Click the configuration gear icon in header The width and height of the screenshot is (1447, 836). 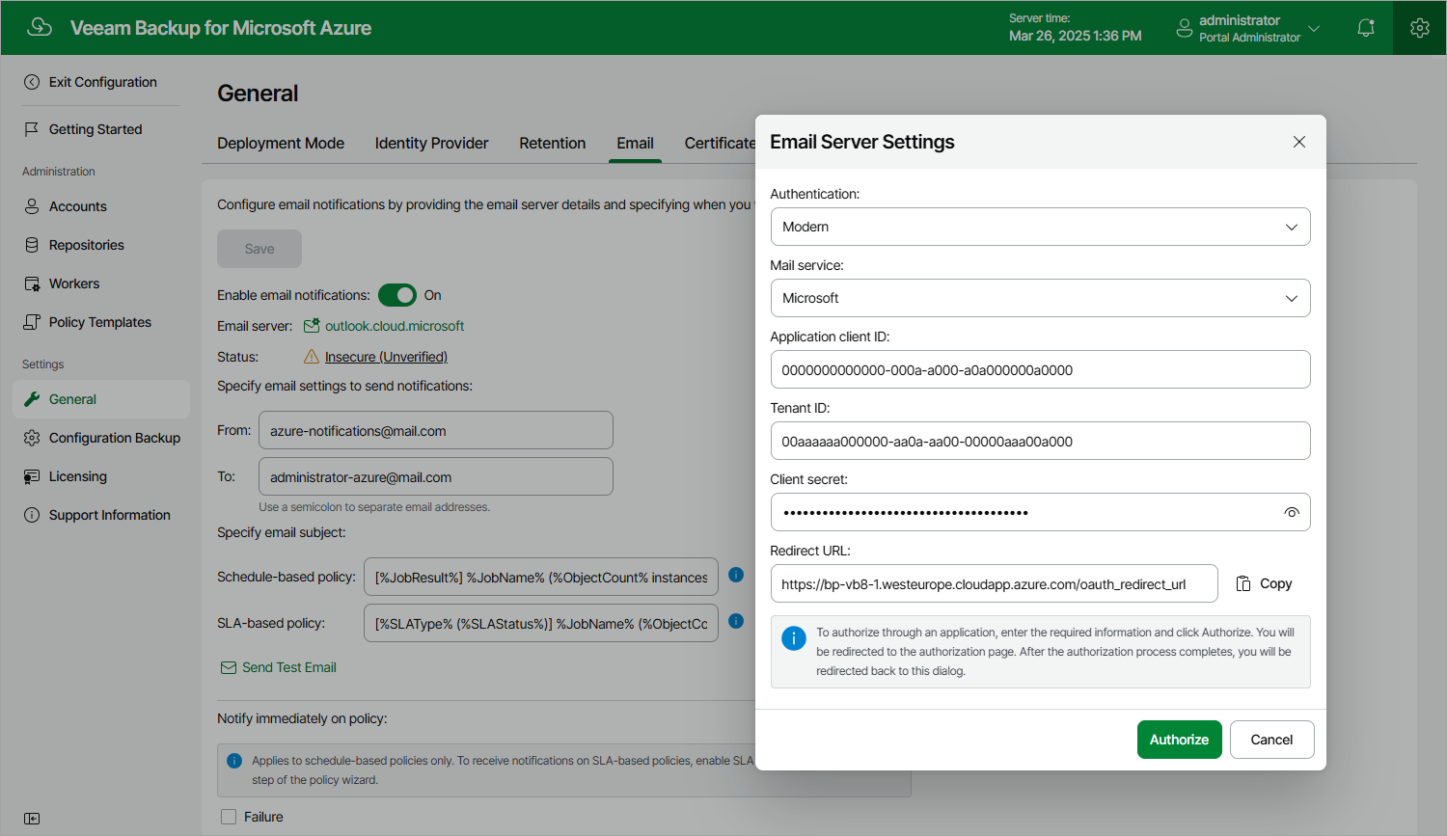coord(1419,28)
